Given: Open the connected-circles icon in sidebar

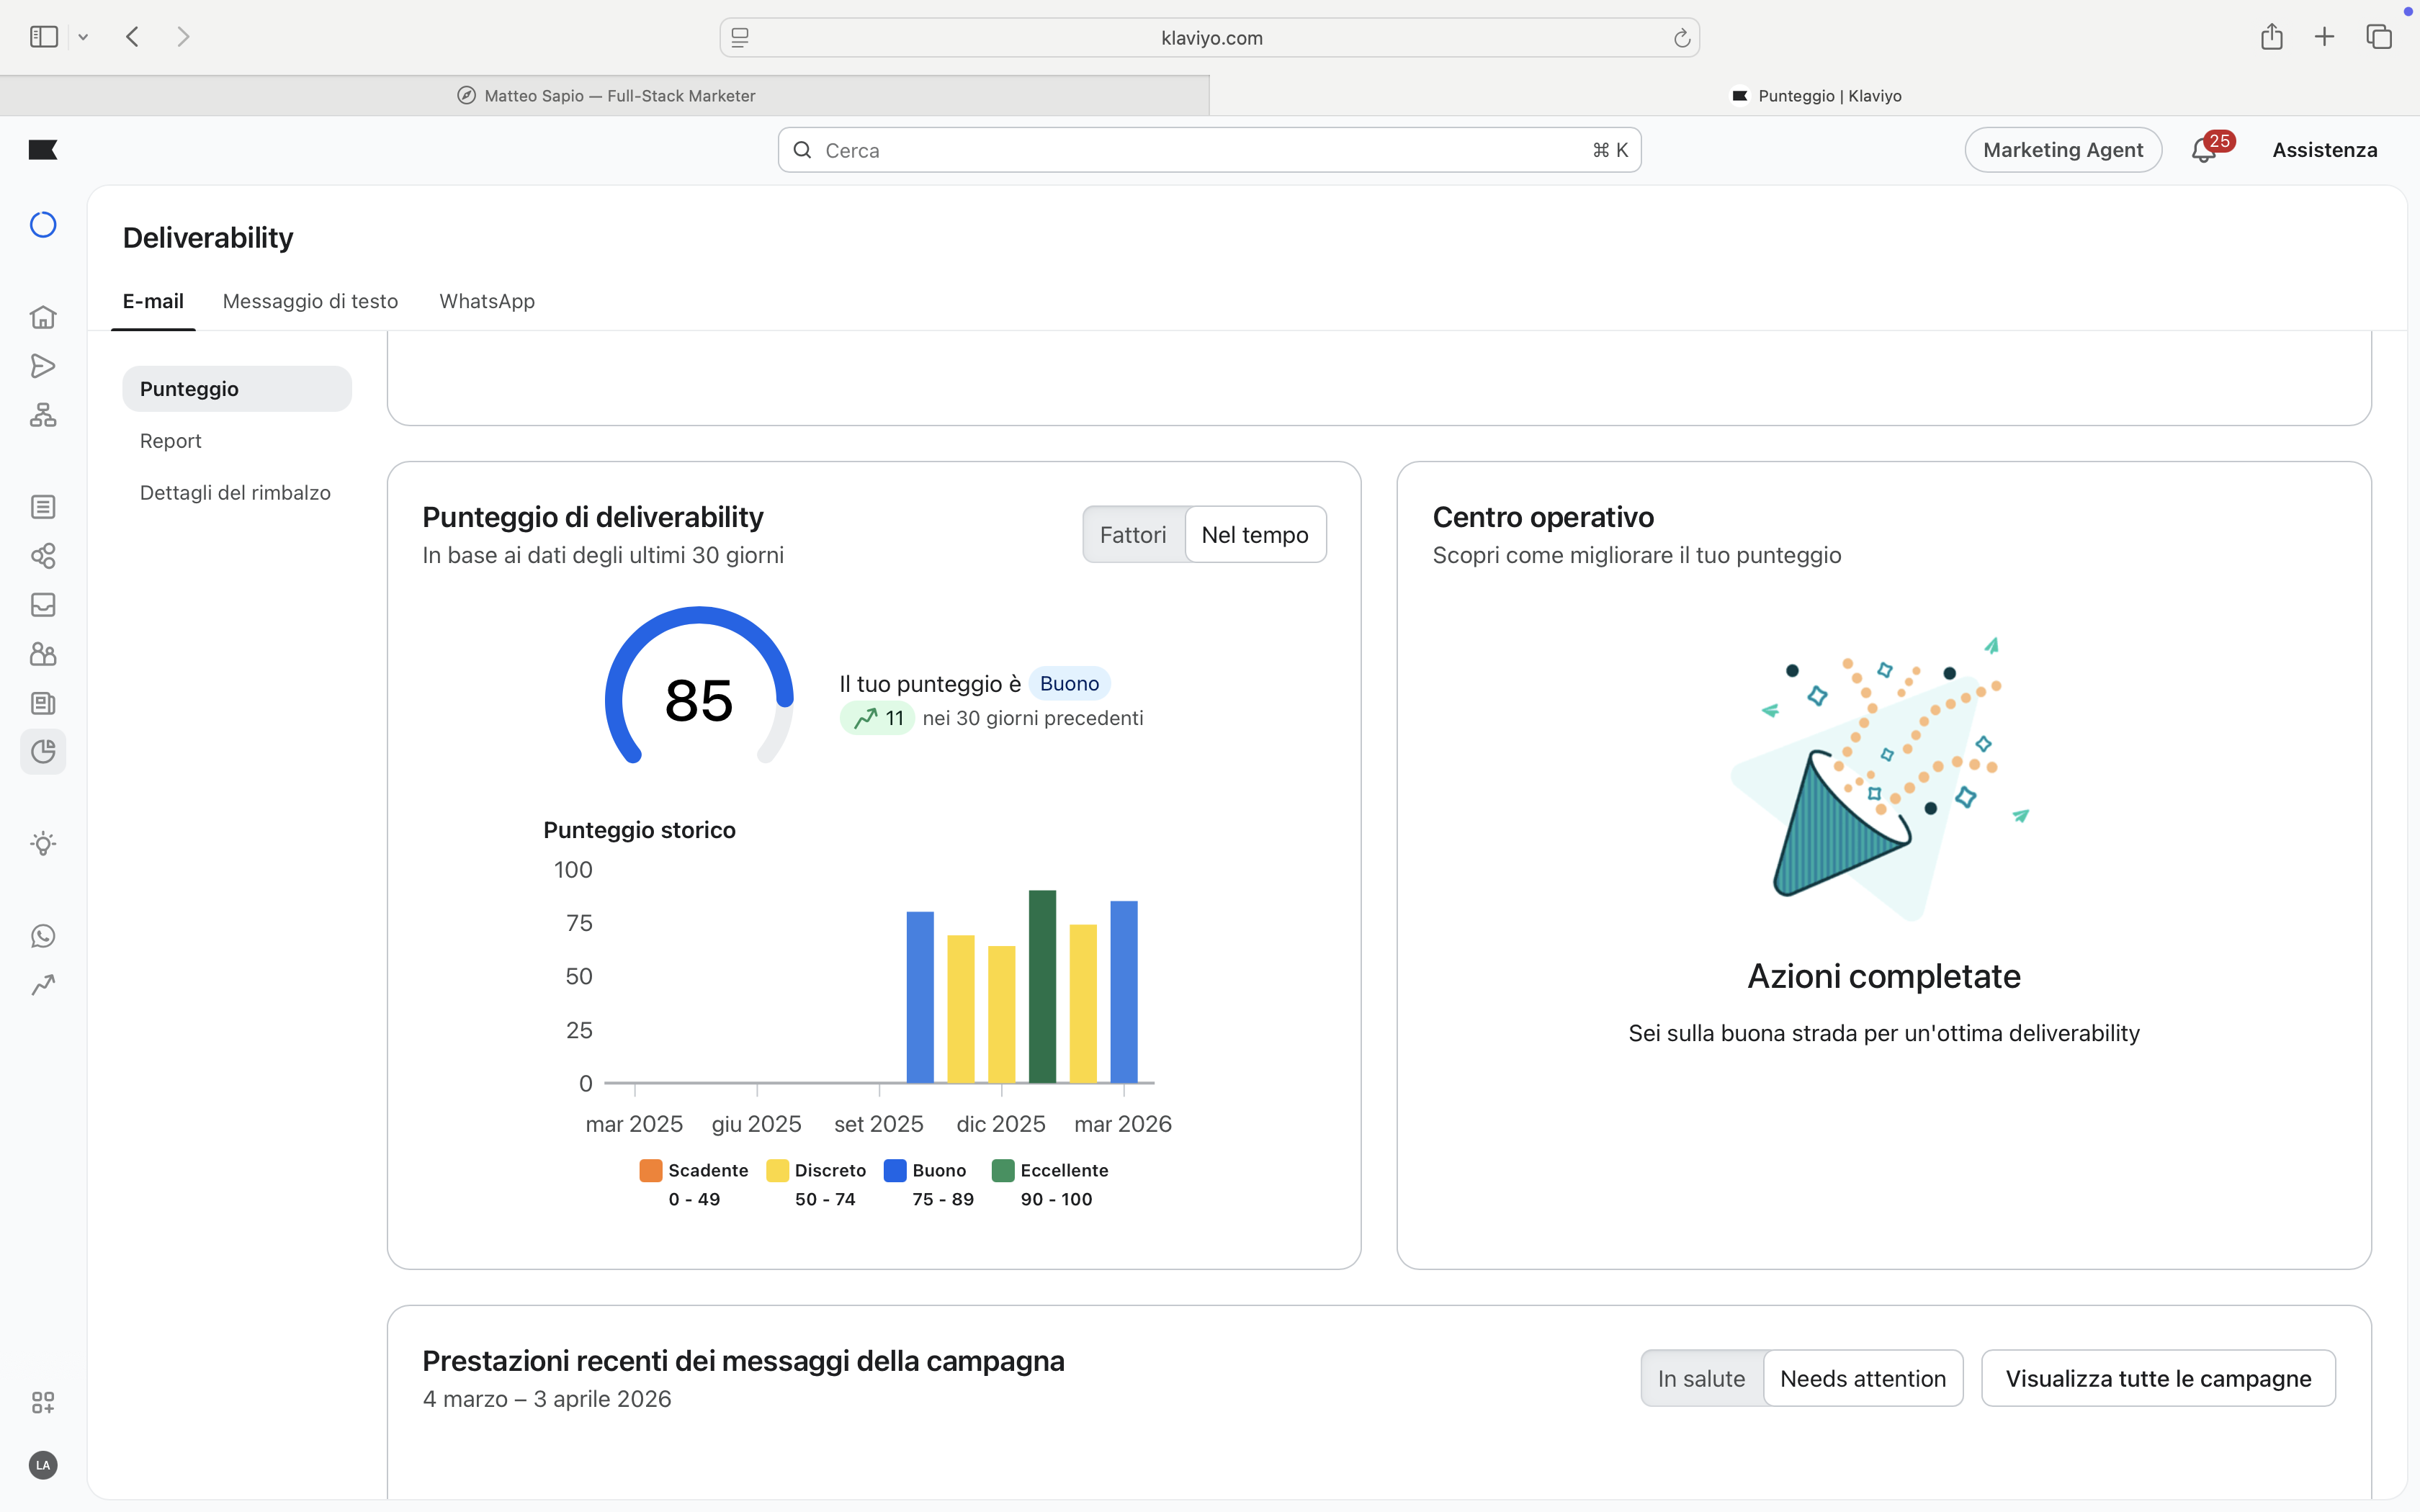Looking at the screenshot, I should 43,556.
